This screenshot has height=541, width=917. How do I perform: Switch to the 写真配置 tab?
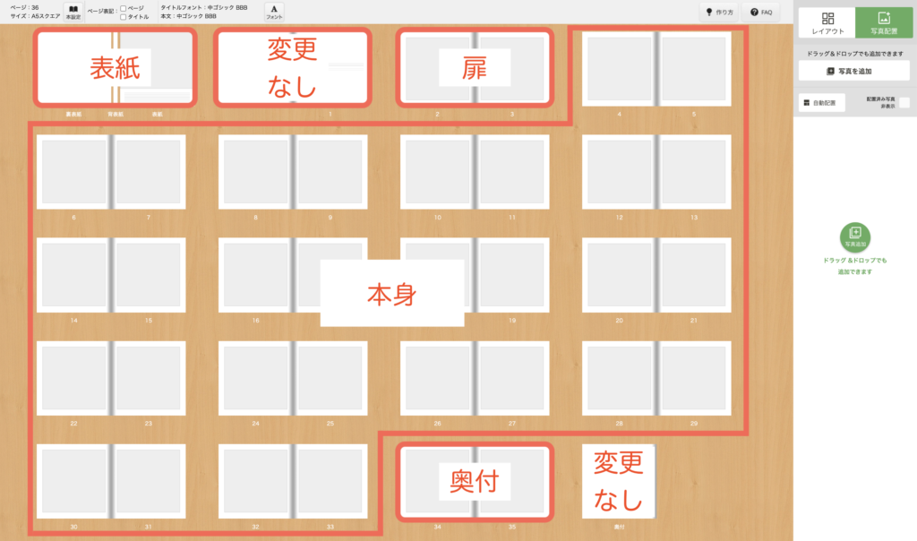[x=882, y=22]
